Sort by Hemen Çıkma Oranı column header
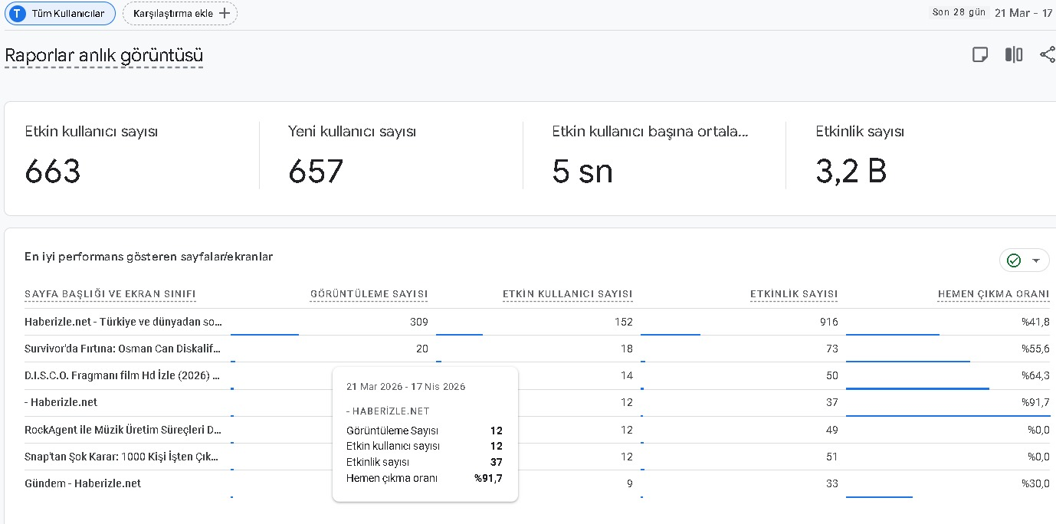 (x=994, y=294)
